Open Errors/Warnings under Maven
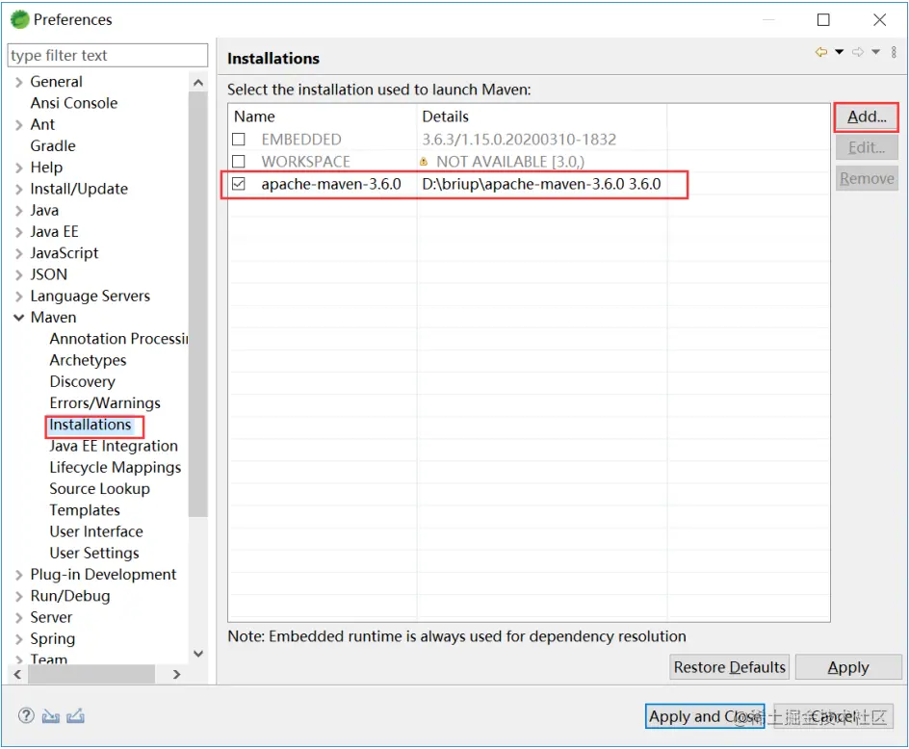Image resolution: width=909 pixels, height=749 pixels. pos(105,403)
